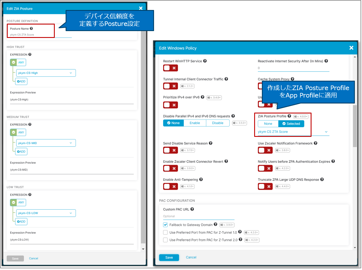Click the Posture Name input field
The image size is (362, 270).
(41, 35)
